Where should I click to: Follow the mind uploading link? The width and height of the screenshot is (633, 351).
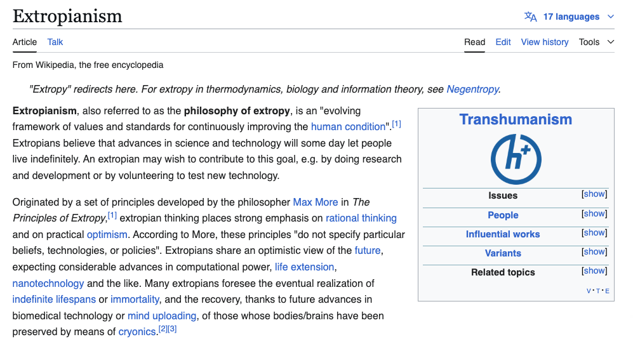[162, 316]
